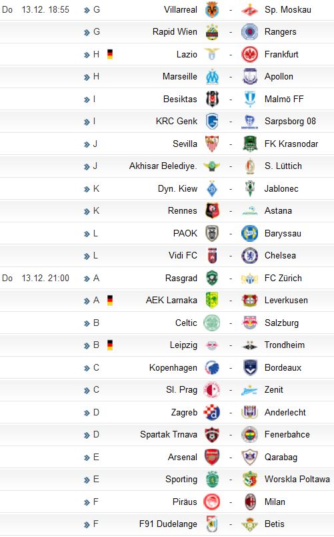The image size is (334, 537).
Task: Expand arrow for Villarreal match
Action: 87,10
